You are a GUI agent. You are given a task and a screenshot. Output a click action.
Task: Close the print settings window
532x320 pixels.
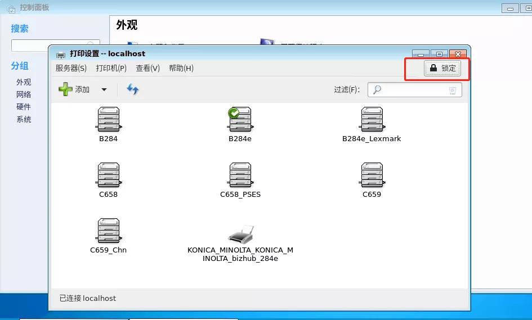[458, 54]
